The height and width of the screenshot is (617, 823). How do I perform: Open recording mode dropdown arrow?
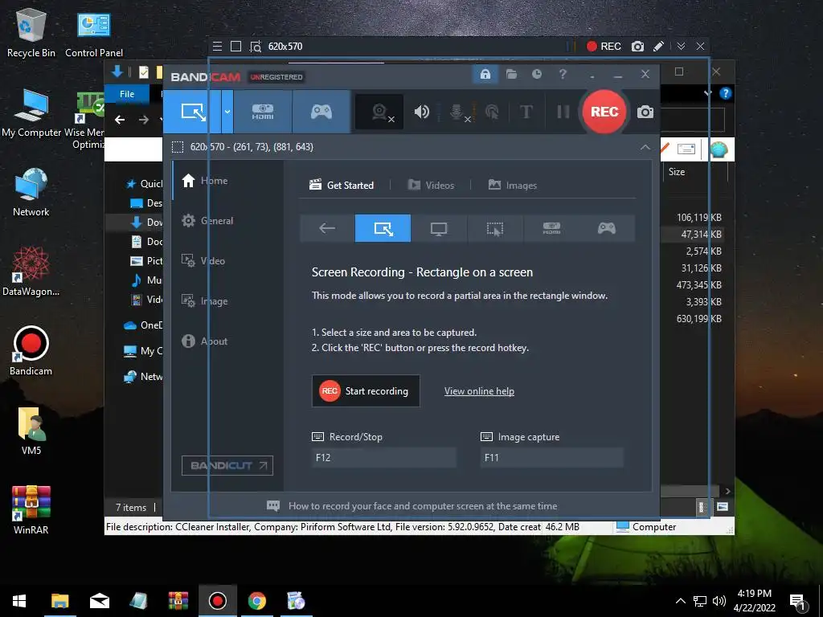coord(227,112)
